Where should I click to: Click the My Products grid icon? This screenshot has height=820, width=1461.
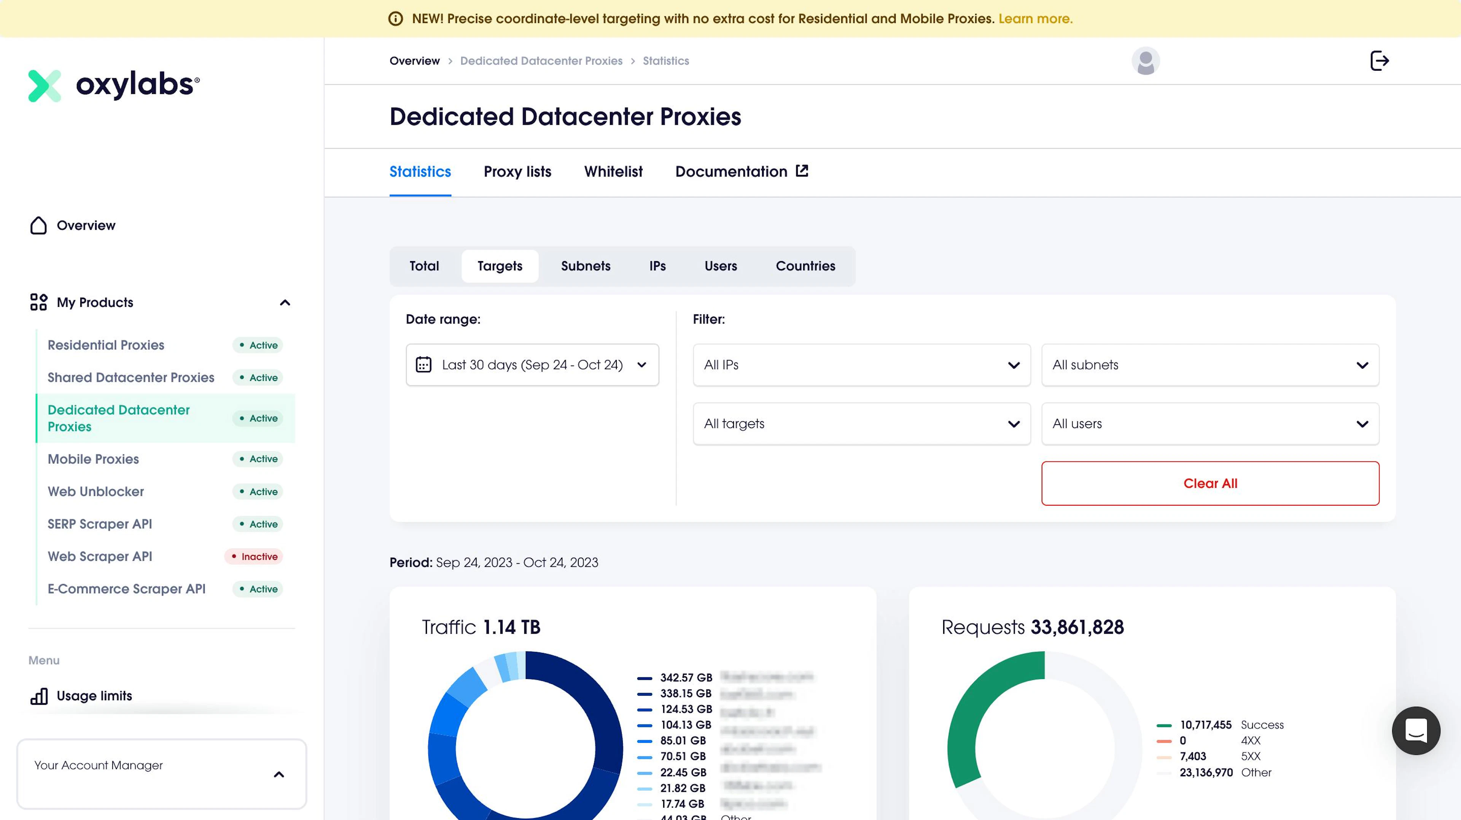[38, 302]
